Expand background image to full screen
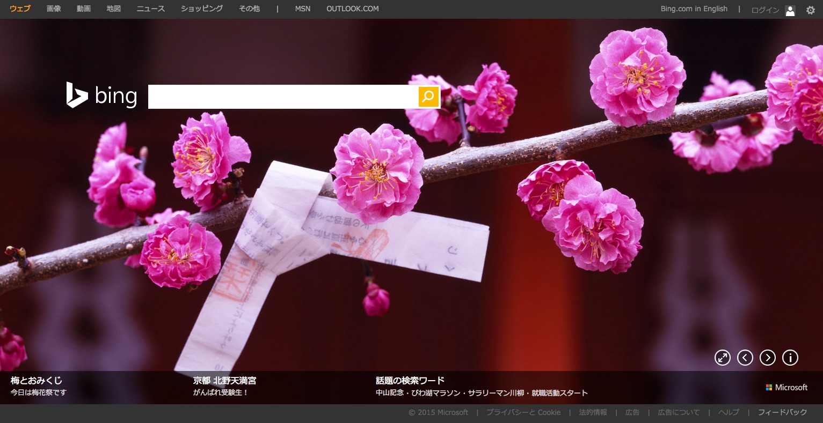The image size is (823, 423). (723, 358)
